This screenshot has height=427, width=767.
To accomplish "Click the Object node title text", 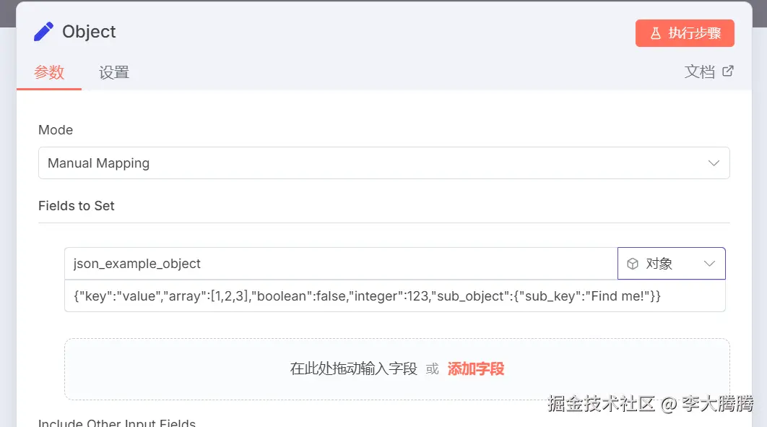I will click(x=89, y=32).
